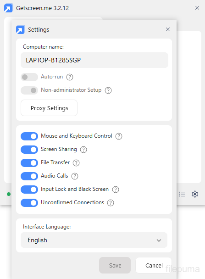
Task: Close the Settings dialog
Action: pos(168,29)
